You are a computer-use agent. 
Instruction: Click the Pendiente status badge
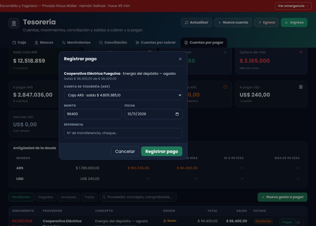point(263,221)
